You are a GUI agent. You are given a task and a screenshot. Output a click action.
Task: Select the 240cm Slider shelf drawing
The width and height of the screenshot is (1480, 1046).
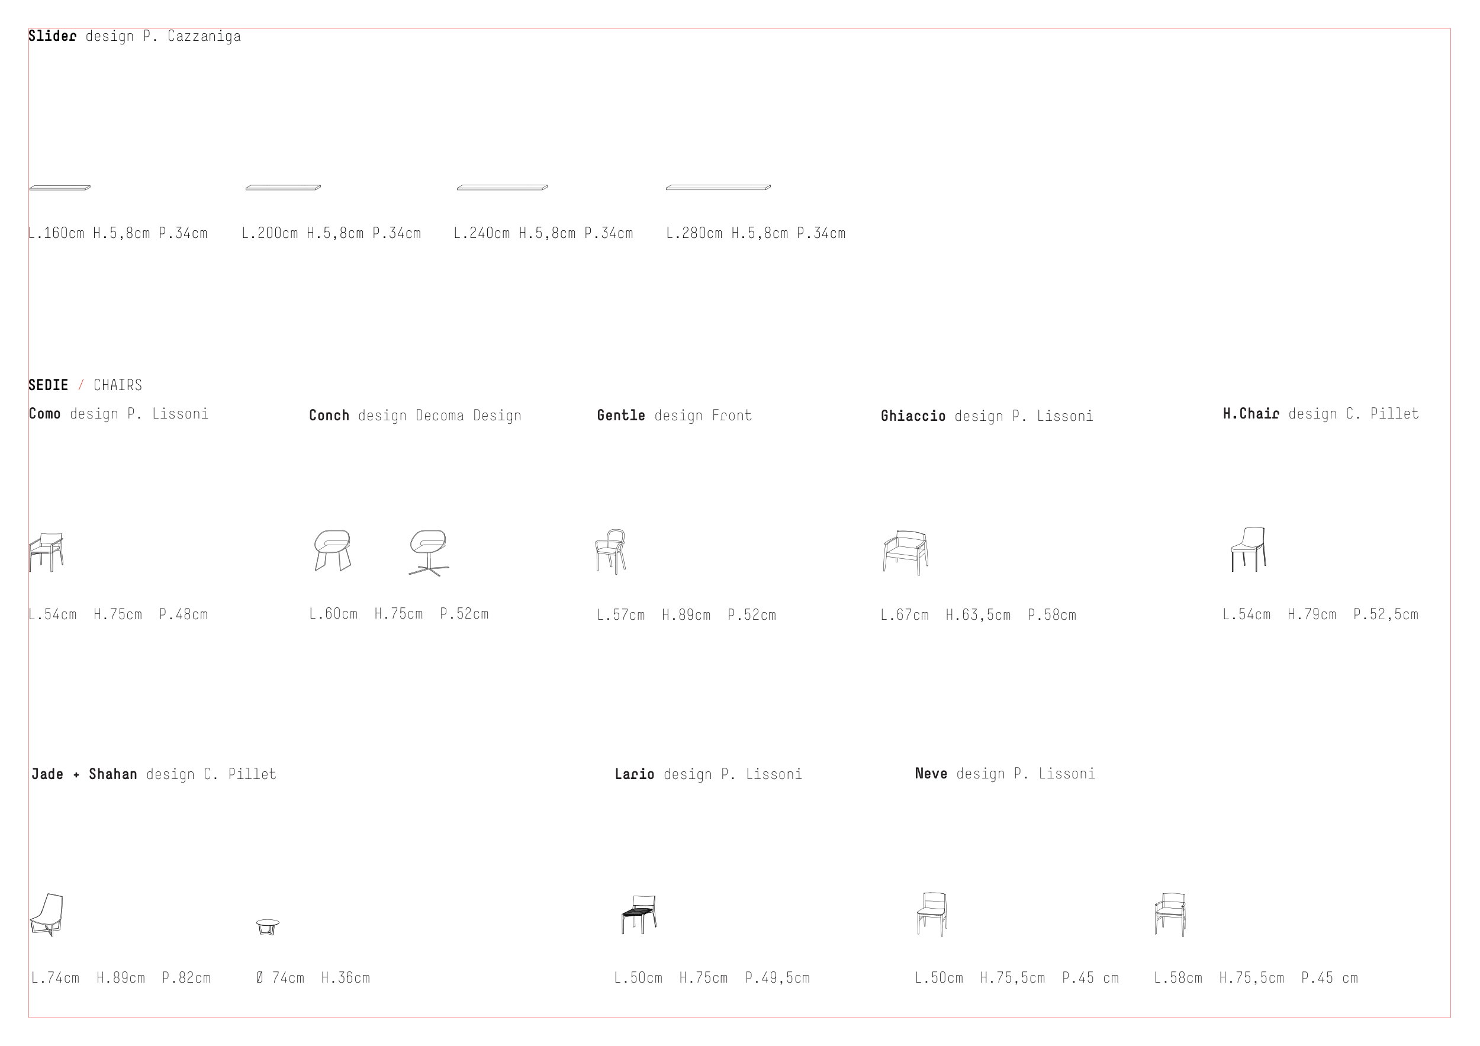coord(502,188)
